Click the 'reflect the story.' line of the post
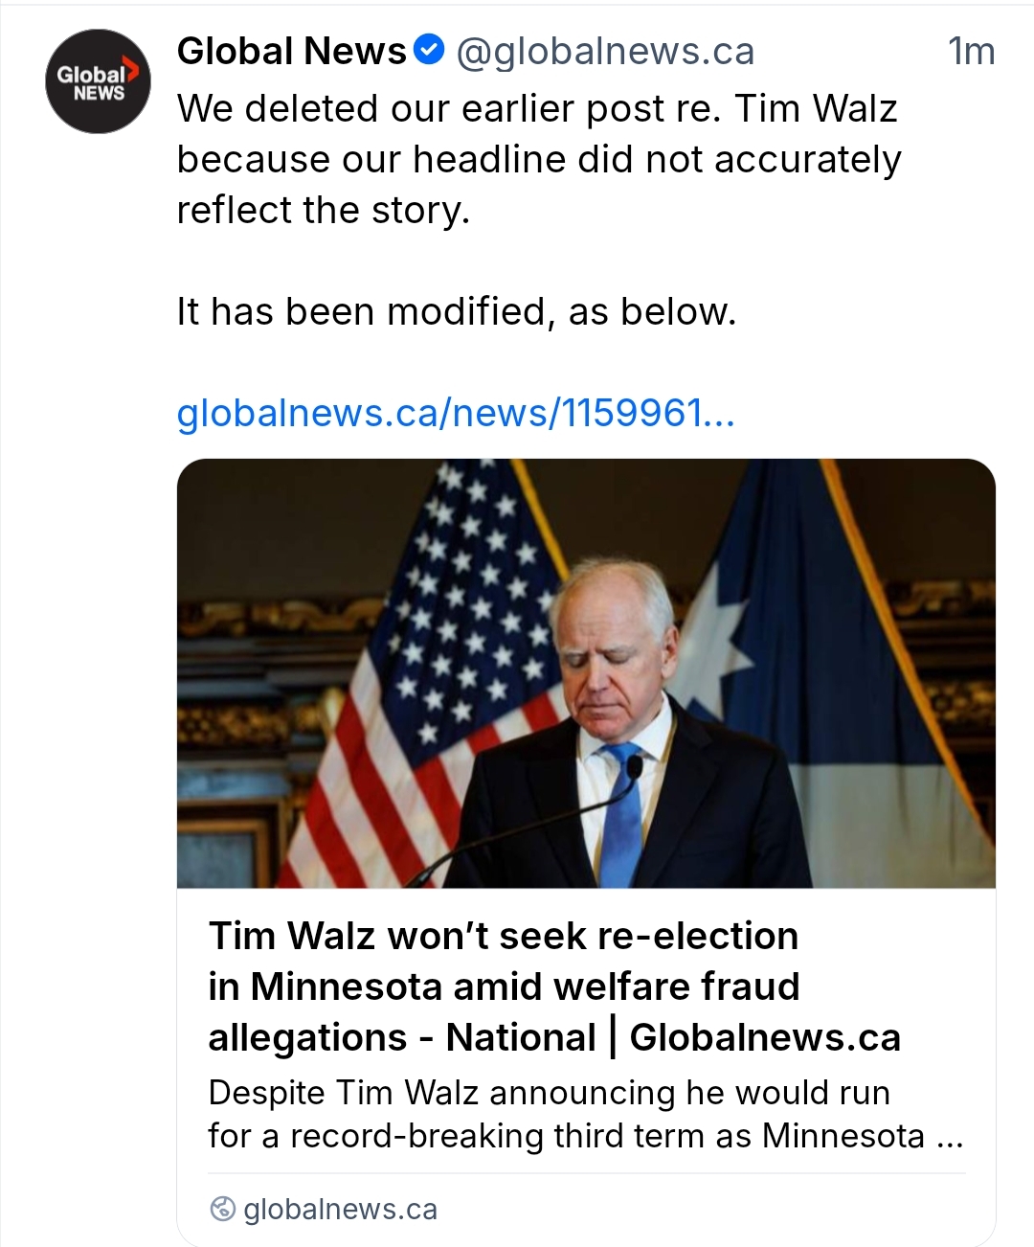 324,210
